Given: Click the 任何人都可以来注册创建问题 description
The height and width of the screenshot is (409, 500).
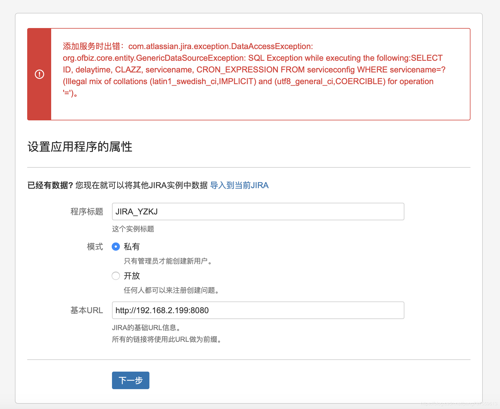Looking at the screenshot, I should click(x=171, y=290).
